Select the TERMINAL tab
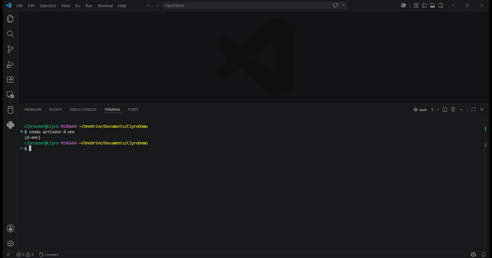 pyautogui.click(x=112, y=110)
